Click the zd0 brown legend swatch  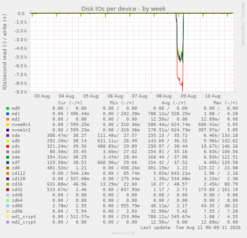click(x=8, y=168)
